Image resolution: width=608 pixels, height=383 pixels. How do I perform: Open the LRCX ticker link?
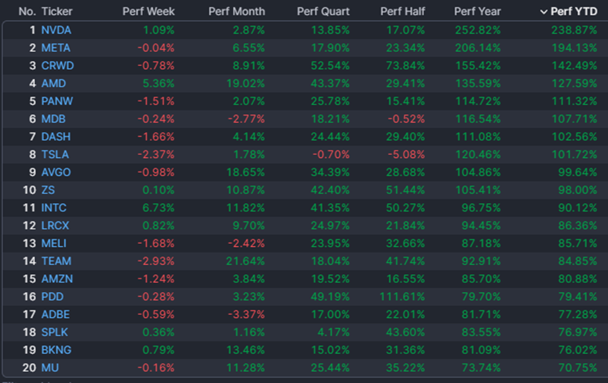pyautogui.click(x=55, y=225)
